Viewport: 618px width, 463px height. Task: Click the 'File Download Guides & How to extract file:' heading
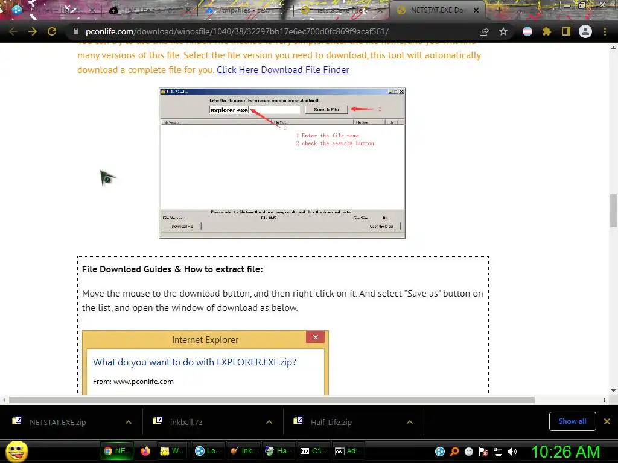(172, 269)
